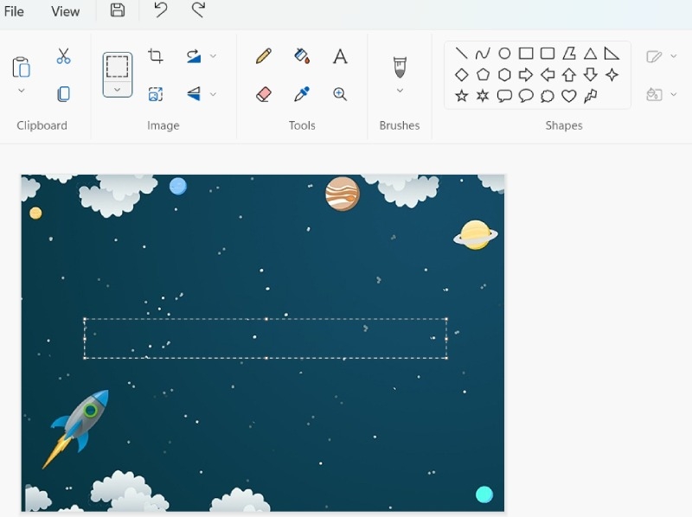Click the Rotate icon

pos(194,56)
